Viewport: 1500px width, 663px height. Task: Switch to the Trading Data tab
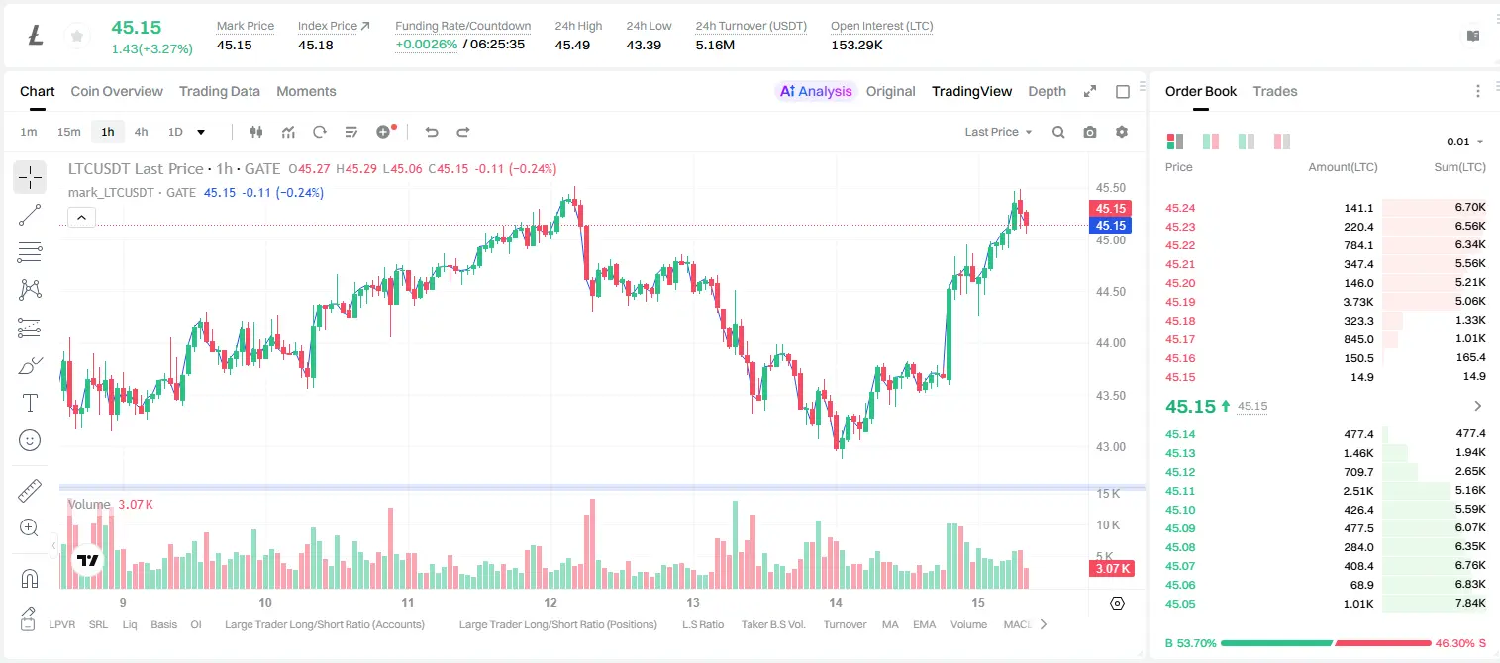[x=220, y=91]
